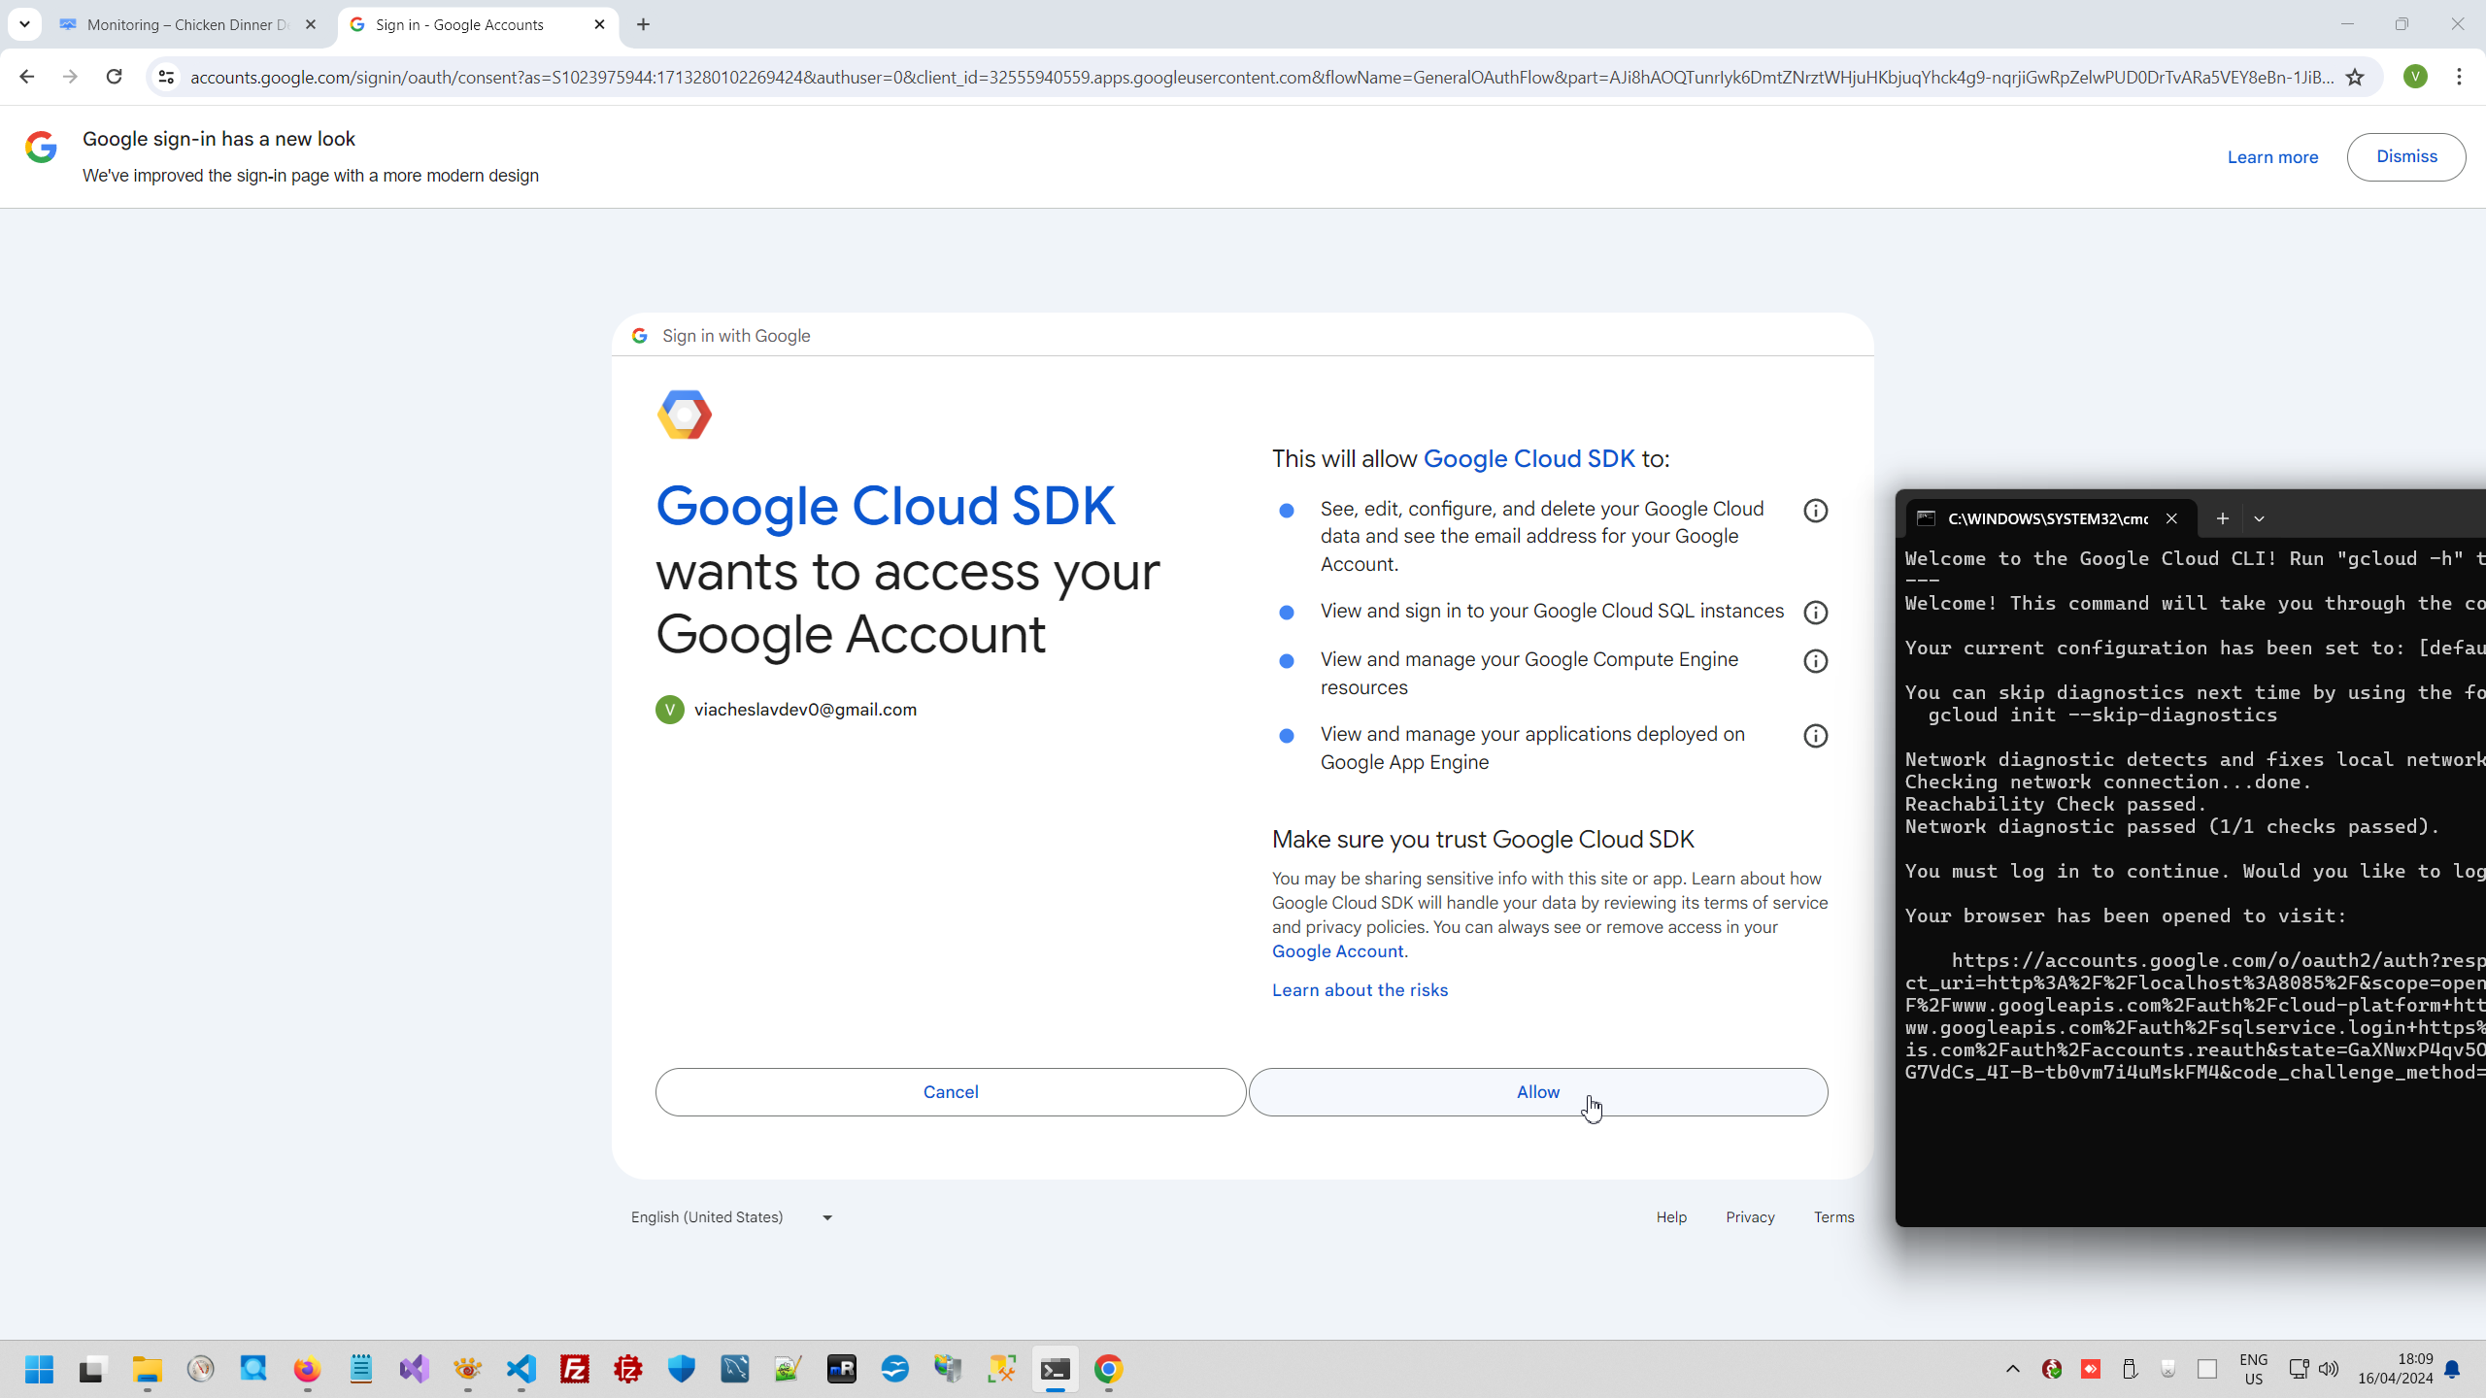This screenshot has width=2486, height=1398.
Task: Open the tab search dropdown arrow
Action: tap(24, 24)
